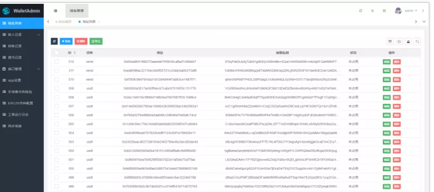The height and width of the screenshot is (192, 434).
Task: Click the WalletAdmin logo icon
Action: (x=6, y=11)
